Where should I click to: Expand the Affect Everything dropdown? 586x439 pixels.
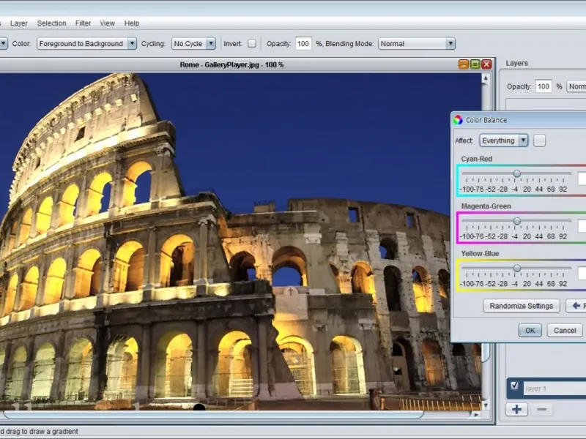click(504, 140)
